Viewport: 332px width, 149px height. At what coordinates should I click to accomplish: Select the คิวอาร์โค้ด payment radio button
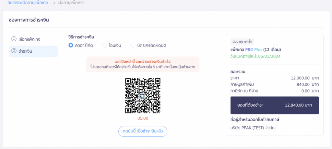[71, 45]
